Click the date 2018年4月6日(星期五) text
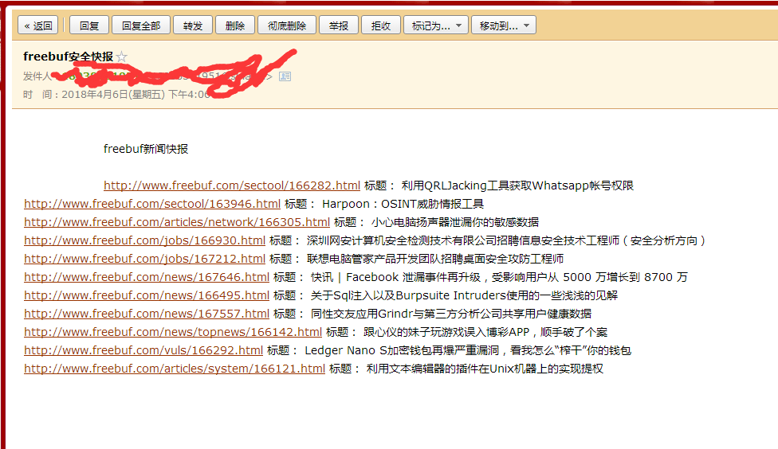The height and width of the screenshot is (449, 778). 112,94
